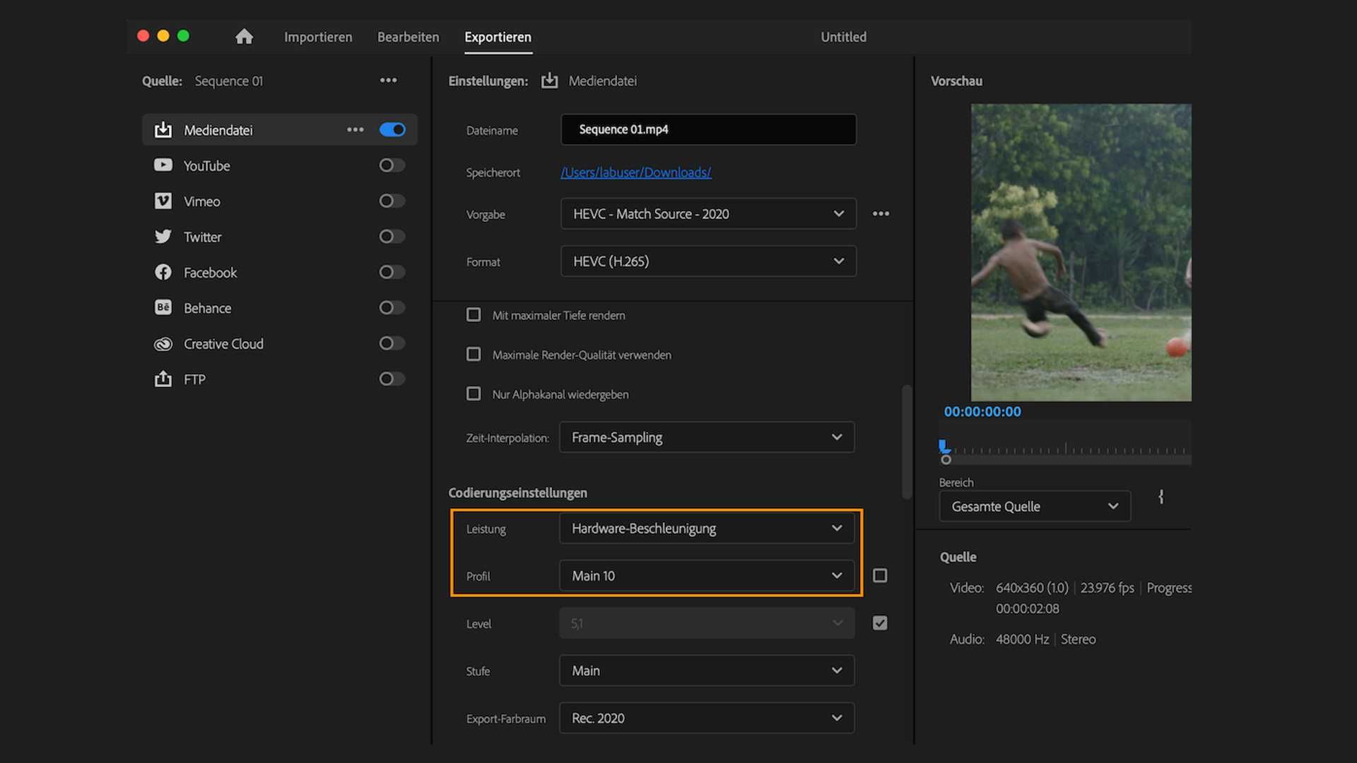This screenshot has width=1357, height=763.
Task: Enable Maximale Render-Qualität verwenden
Action: [x=474, y=354]
